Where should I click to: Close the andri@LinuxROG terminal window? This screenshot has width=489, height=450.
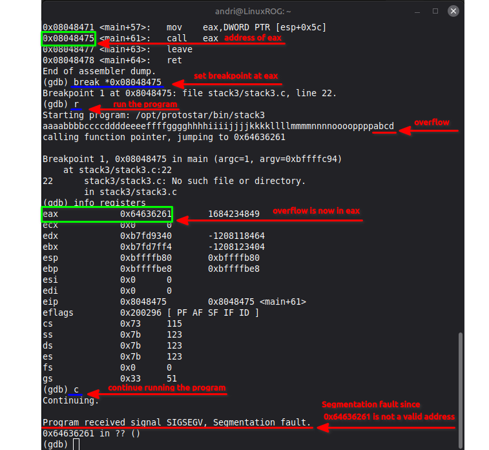pyautogui.click(x=453, y=11)
